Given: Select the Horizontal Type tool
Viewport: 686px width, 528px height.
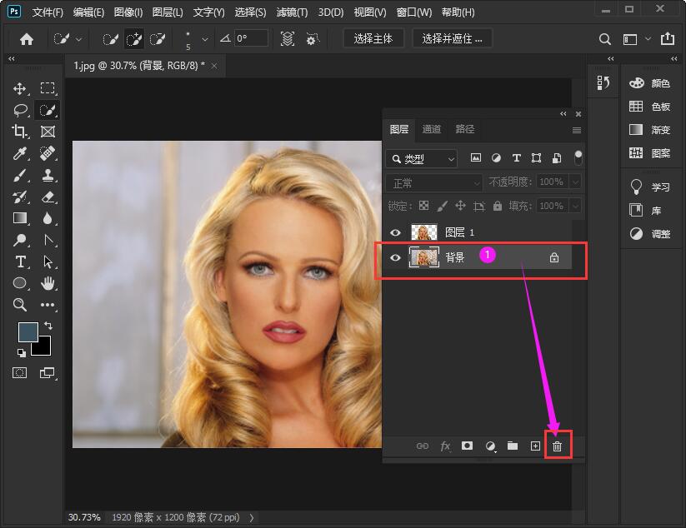Looking at the screenshot, I should (x=20, y=262).
